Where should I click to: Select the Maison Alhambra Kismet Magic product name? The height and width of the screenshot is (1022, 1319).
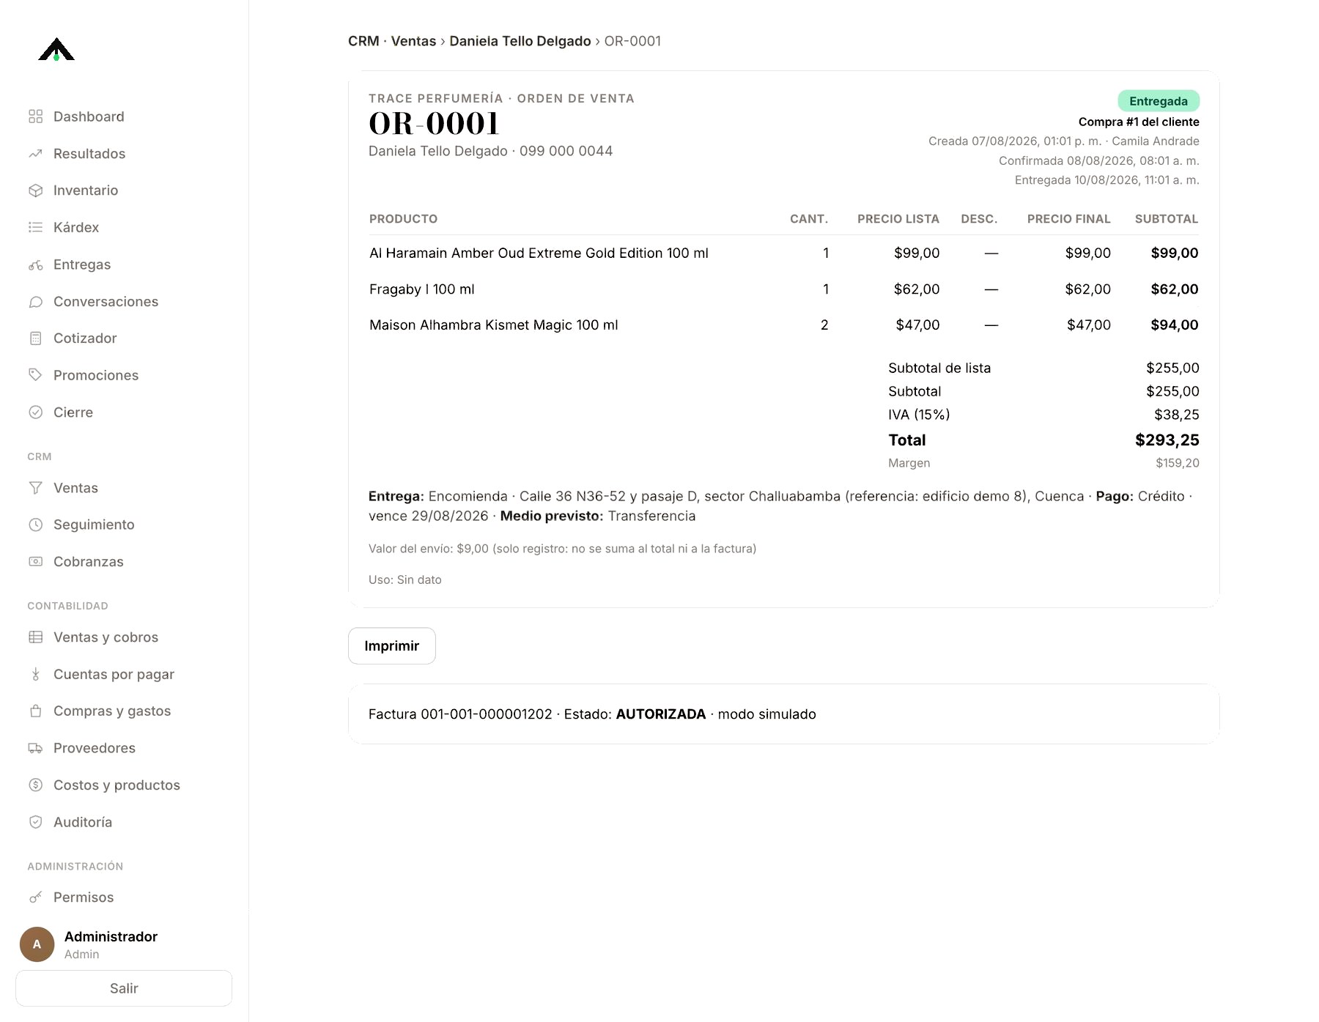(x=494, y=325)
